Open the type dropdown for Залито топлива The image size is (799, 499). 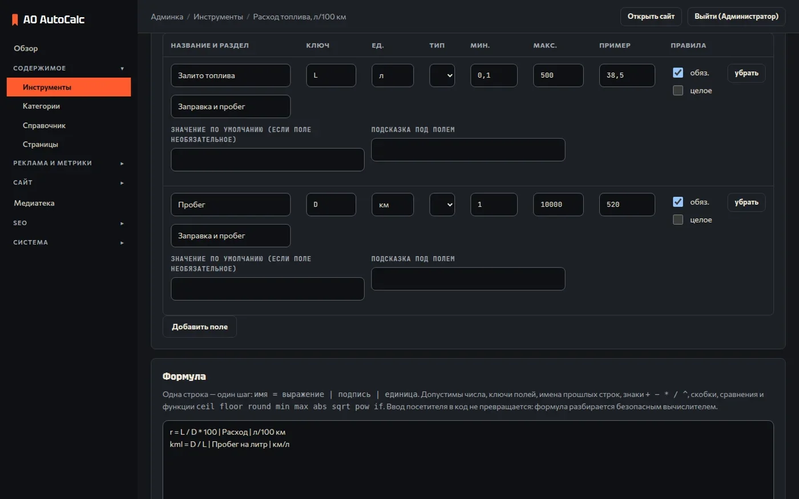coord(442,75)
